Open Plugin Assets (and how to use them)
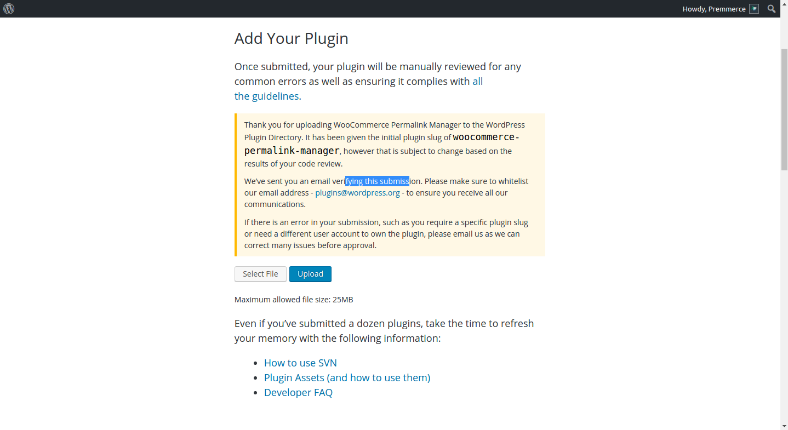The height and width of the screenshot is (430, 788). 347,377
